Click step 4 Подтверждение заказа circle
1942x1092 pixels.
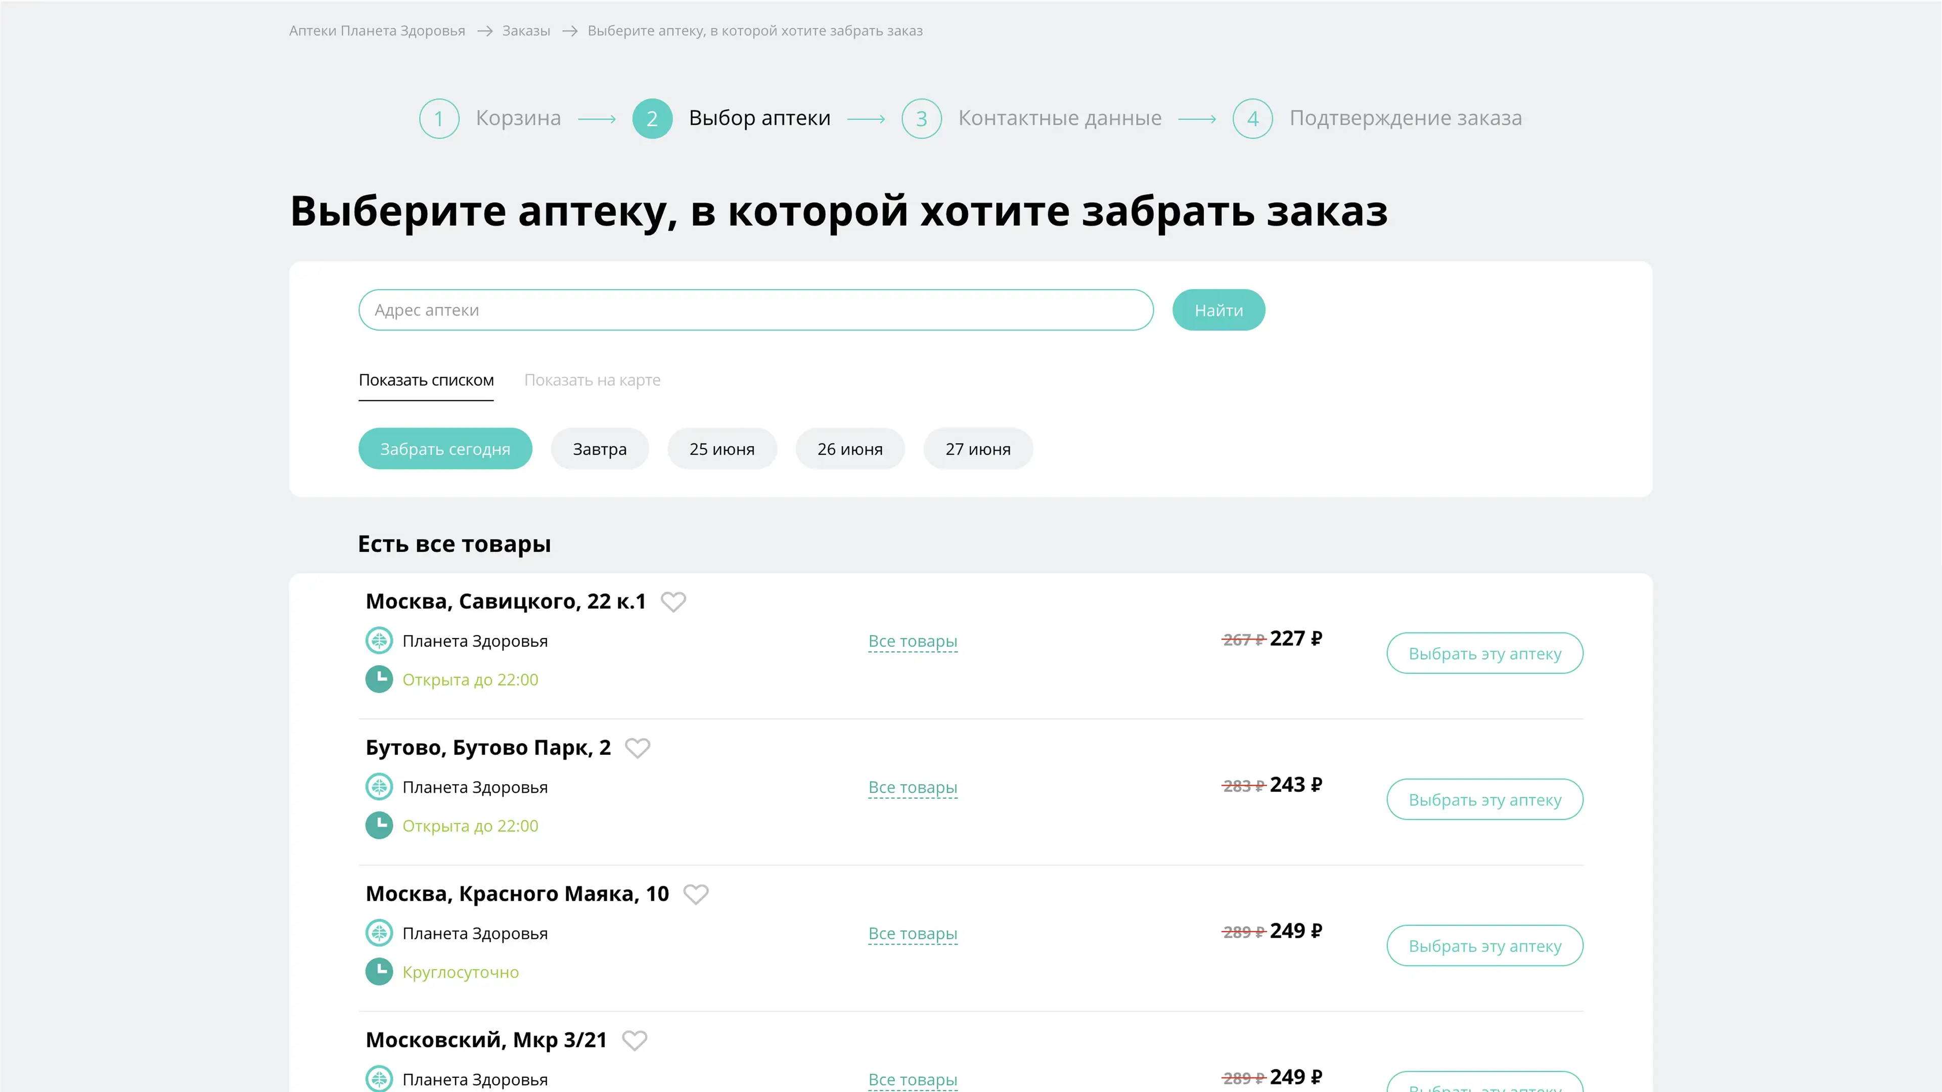tap(1252, 118)
